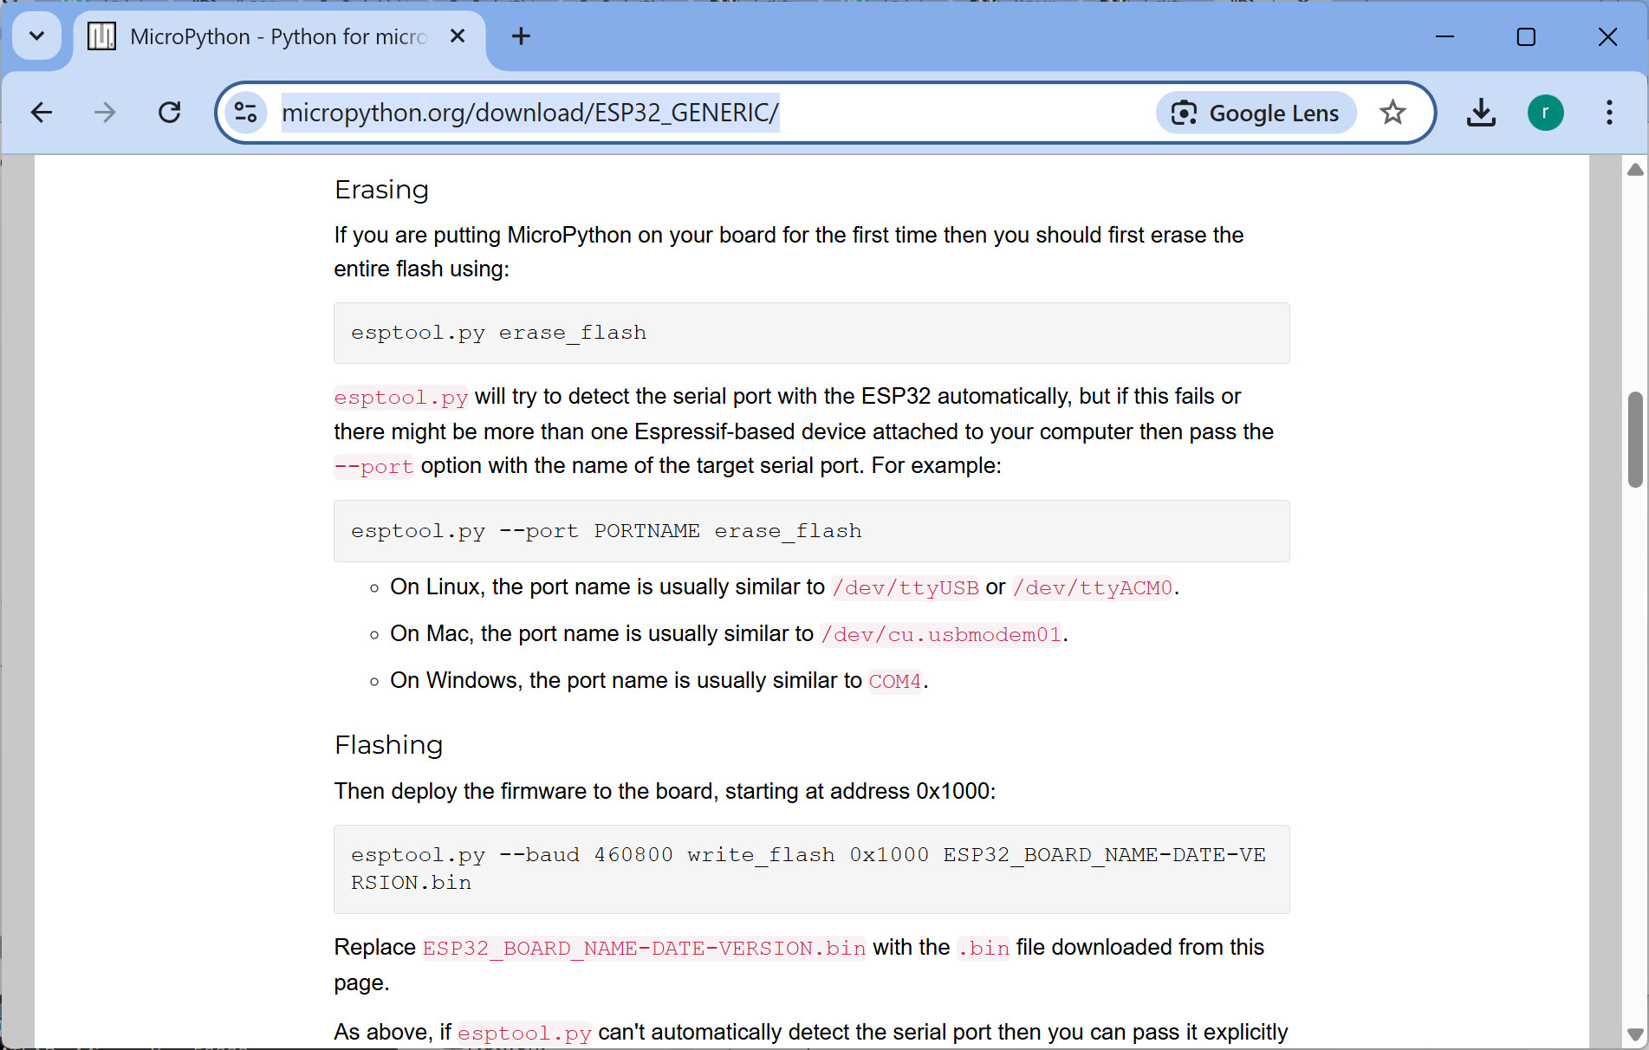The width and height of the screenshot is (1649, 1050).
Task: Open Chrome three-dot menu
Action: pyautogui.click(x=1609, y=113)
